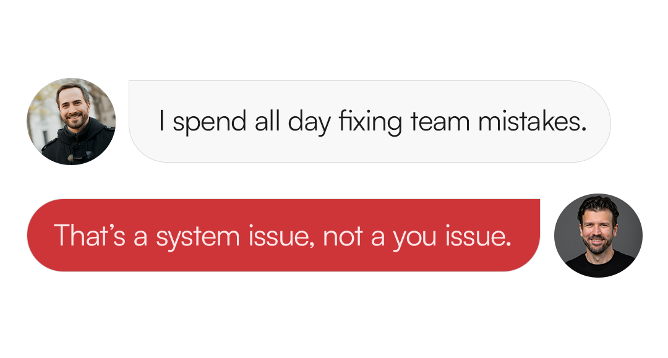Click the final "issue." in red reply
Image resolution: width=668 pixels, height=358 pixels.
pyautogui.click(x=477, y=236)
